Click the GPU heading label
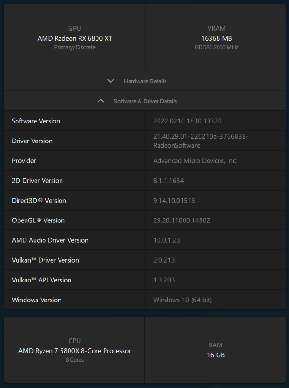Screen dimensions: 289x388 coord(75,28)
